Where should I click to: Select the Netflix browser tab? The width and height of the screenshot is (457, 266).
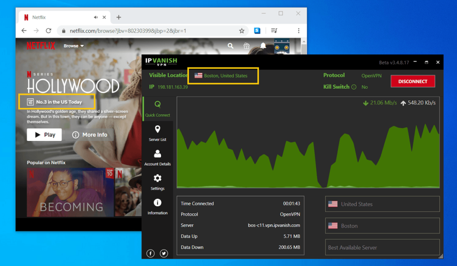[x=64, y=17]
